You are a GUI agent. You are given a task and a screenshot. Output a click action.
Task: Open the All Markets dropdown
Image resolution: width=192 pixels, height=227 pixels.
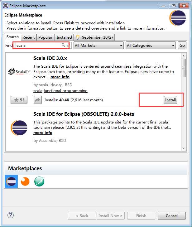98,46
